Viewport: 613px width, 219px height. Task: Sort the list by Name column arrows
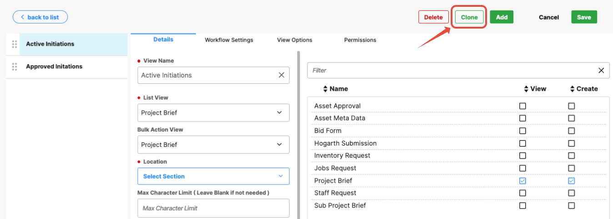tap(325, 89)
